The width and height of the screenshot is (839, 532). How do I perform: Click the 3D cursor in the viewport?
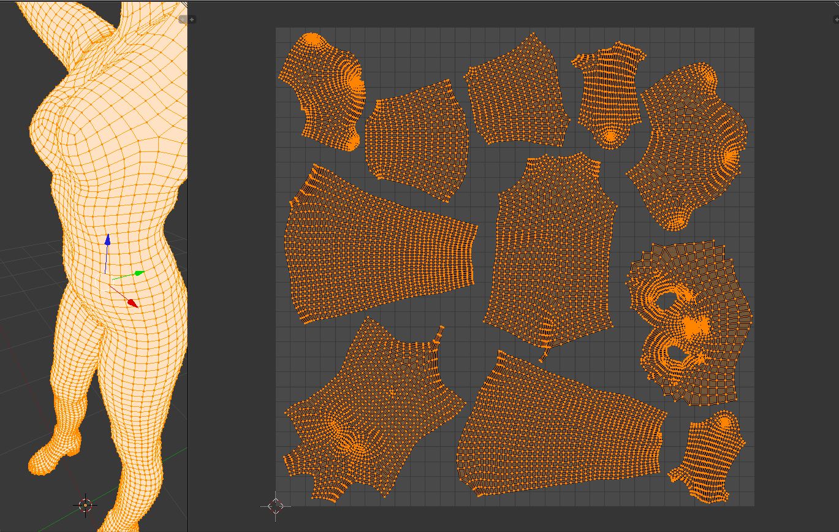(x=85, y=505)
